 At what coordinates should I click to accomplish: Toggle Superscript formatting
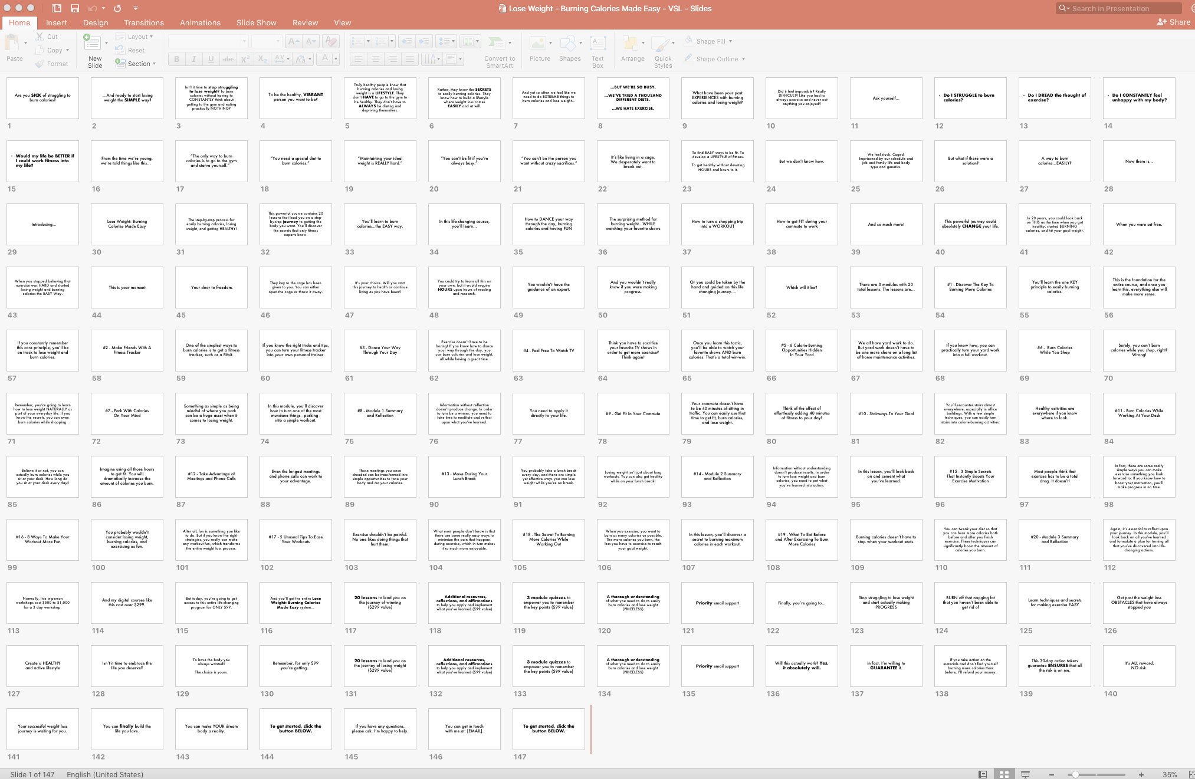[245, 59]
